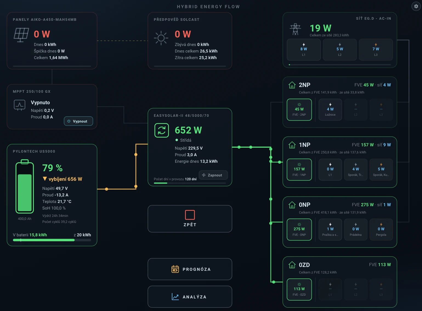Click the yellow discharging triangle indicator
The width and height of the screenshot is (422, 311).
click(45, 179)
